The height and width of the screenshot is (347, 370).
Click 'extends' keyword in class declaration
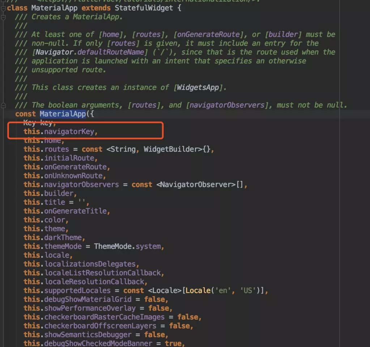pos(96,8)
